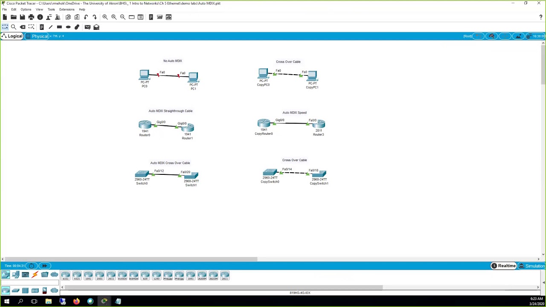Open Firefox from taskbar
Image resolution: width=546 pixels, height=307 pixels.
pyautogui.click(x=76, y=302)
